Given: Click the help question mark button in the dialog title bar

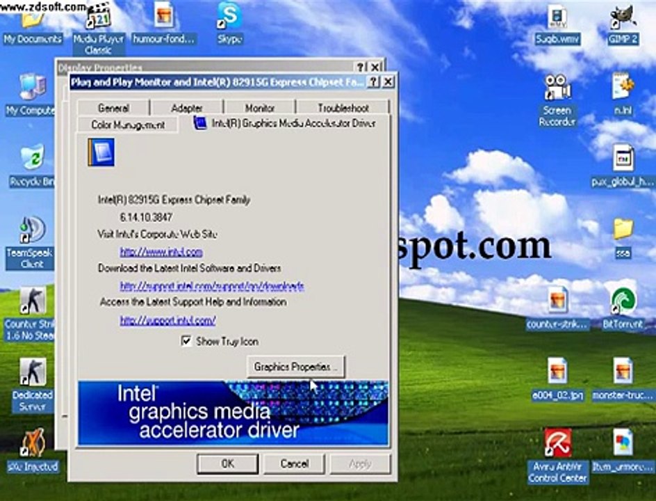Looking at the screenshot, I should click(372, 82).
